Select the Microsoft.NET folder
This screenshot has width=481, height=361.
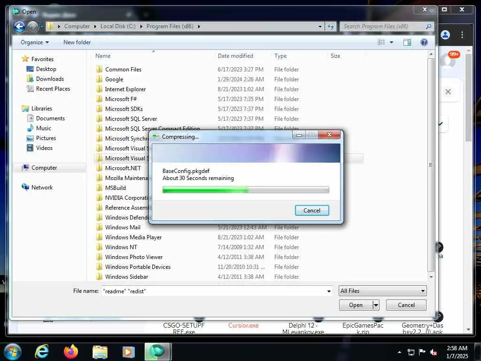coord(123,168)
